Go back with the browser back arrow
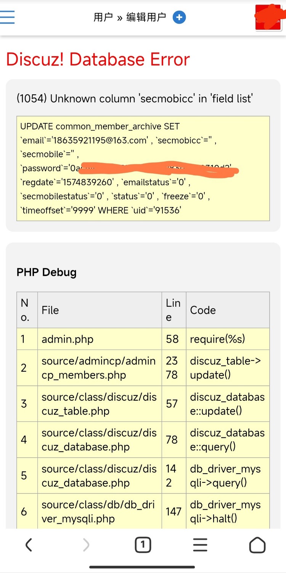 pos(29,545)
